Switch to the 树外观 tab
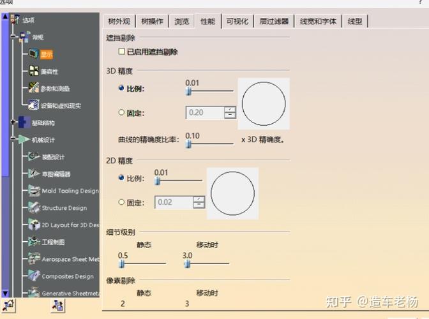 (119, 21)
